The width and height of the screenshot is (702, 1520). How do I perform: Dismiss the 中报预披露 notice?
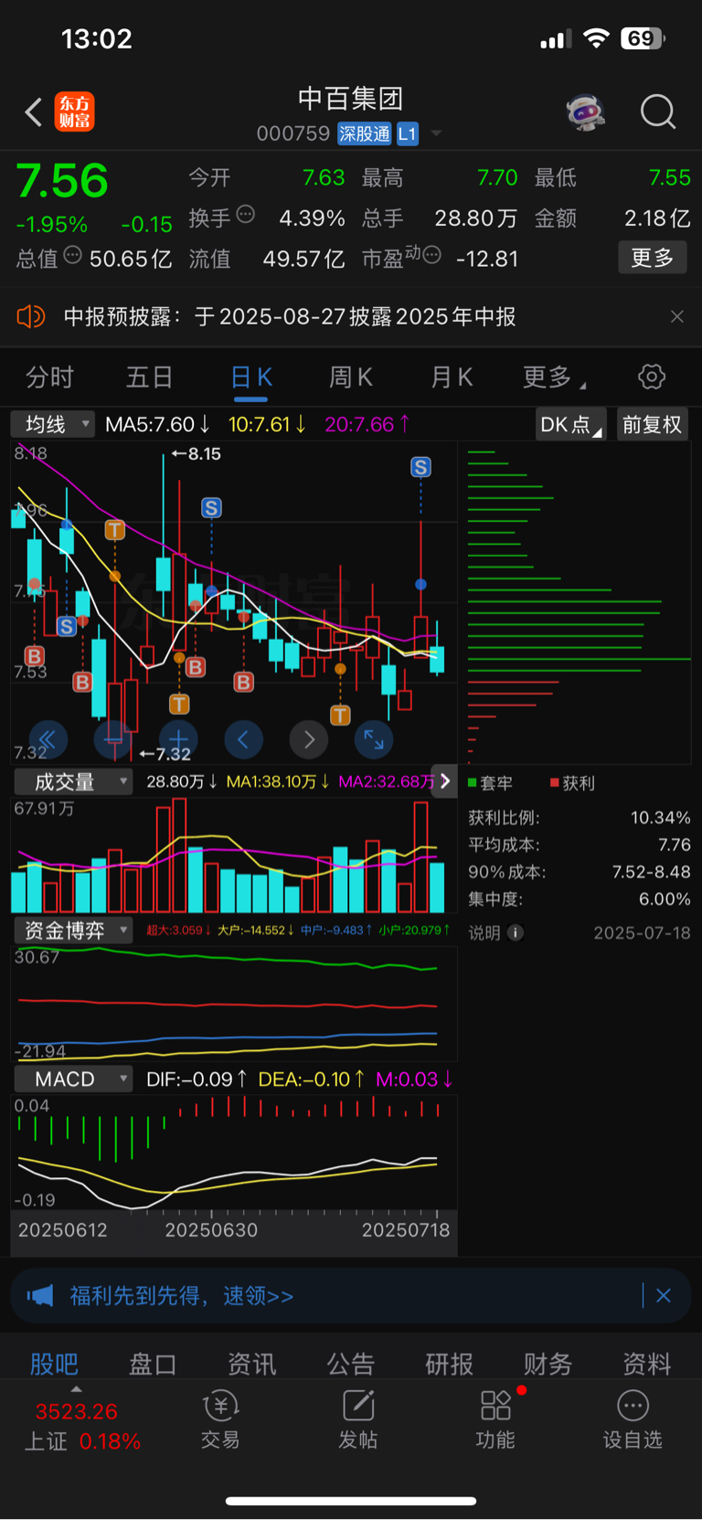coord(676,316)
